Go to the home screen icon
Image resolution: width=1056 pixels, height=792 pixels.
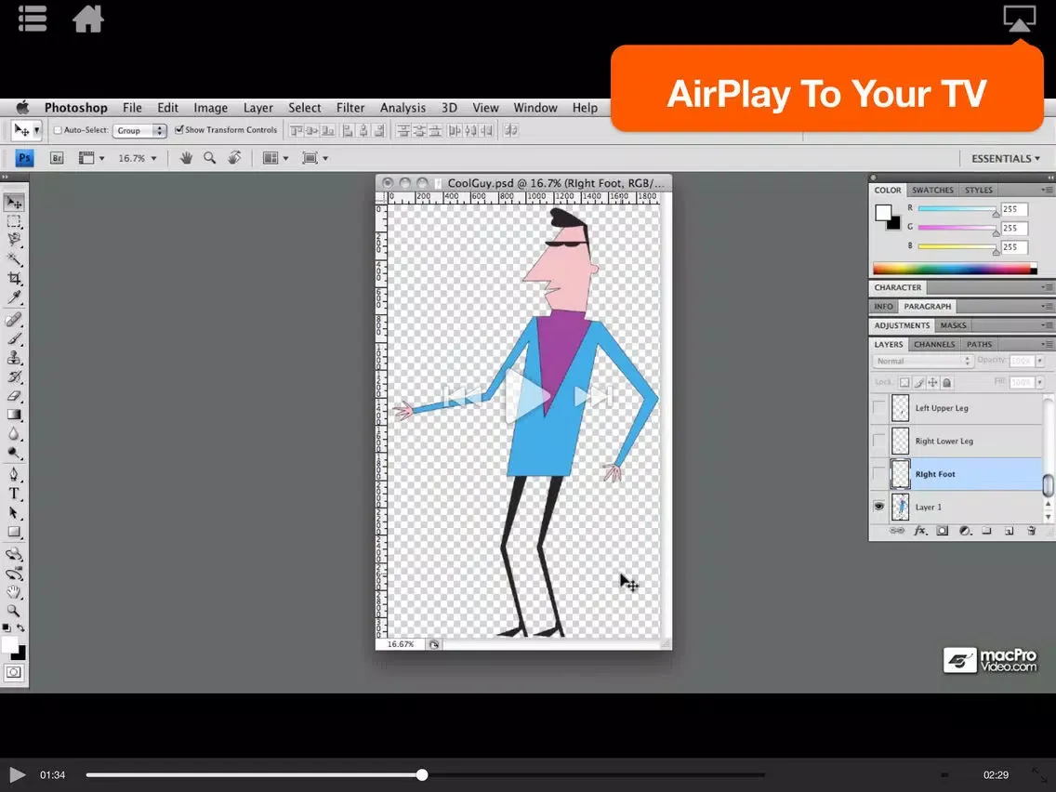(88, 19)
